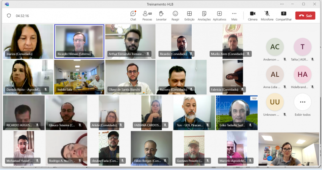Click muted mic on Gustavo Peixoto tile
322x170 pixels.
[208, 161]
